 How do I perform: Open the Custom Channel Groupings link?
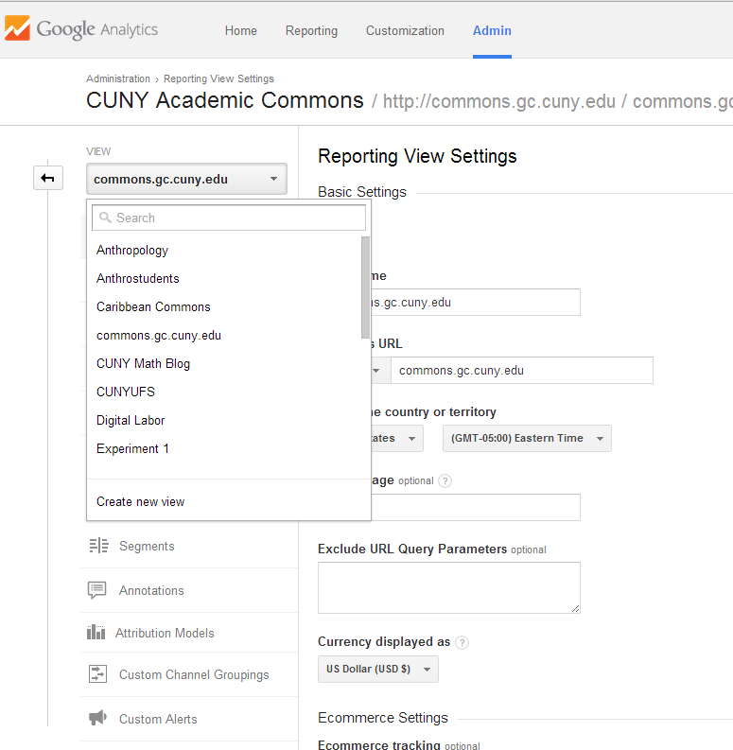tap(194, 674)
